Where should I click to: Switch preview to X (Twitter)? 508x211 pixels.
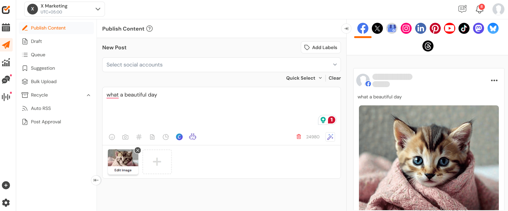377,28
